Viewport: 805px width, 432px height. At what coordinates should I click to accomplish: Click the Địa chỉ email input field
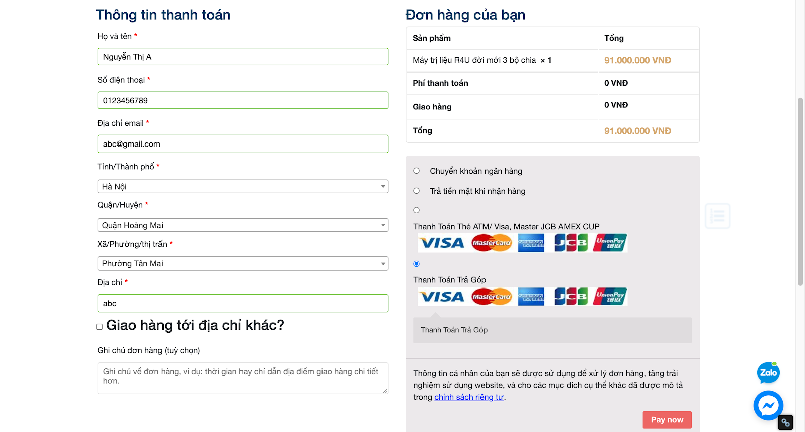click(x=243, y=144)
